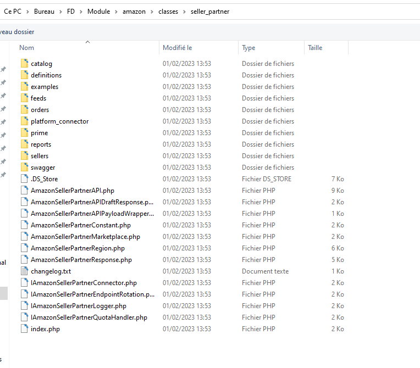The image size is (420, 368).
Task: Select the file name changelog.txt
Action: pyautogui.click(x=51, y=271)
